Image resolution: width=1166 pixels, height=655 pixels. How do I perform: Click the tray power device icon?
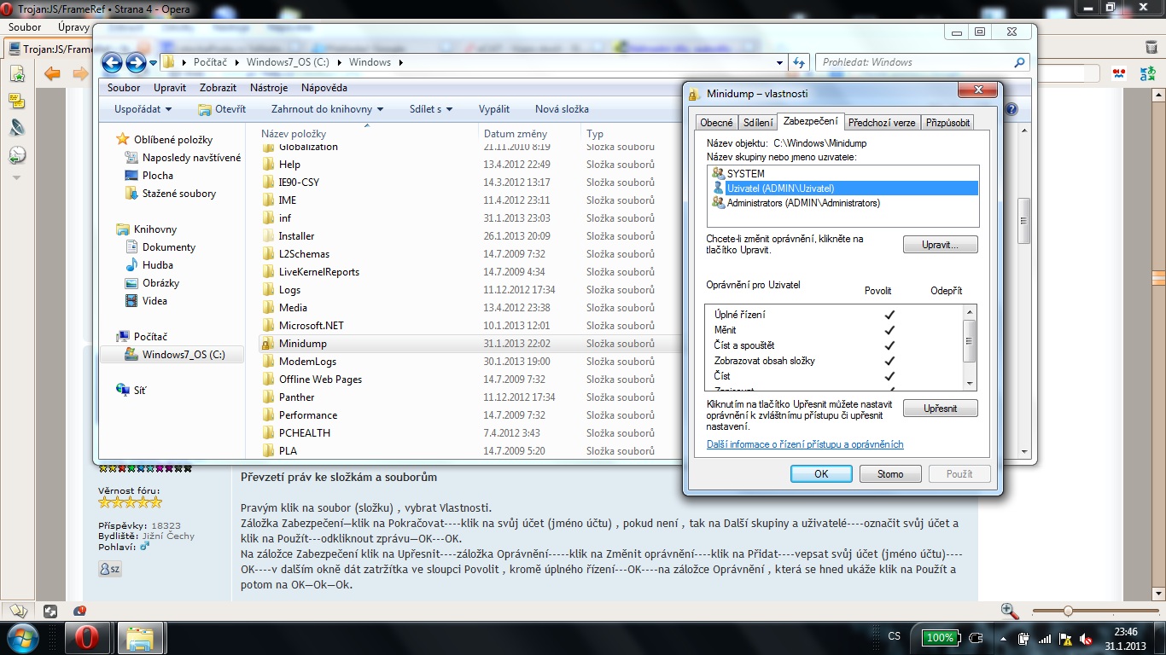[1023, 638]
